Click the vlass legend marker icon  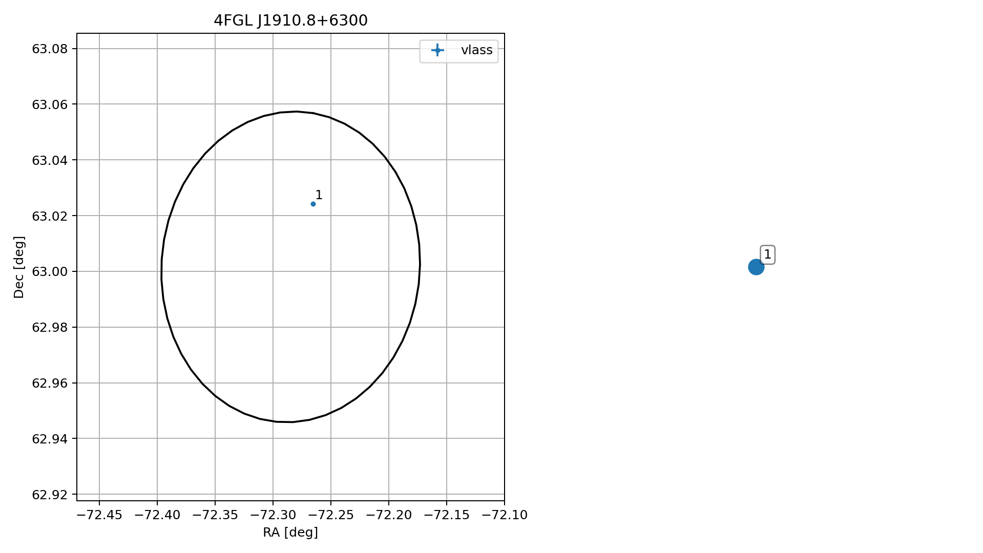(437, 50)
